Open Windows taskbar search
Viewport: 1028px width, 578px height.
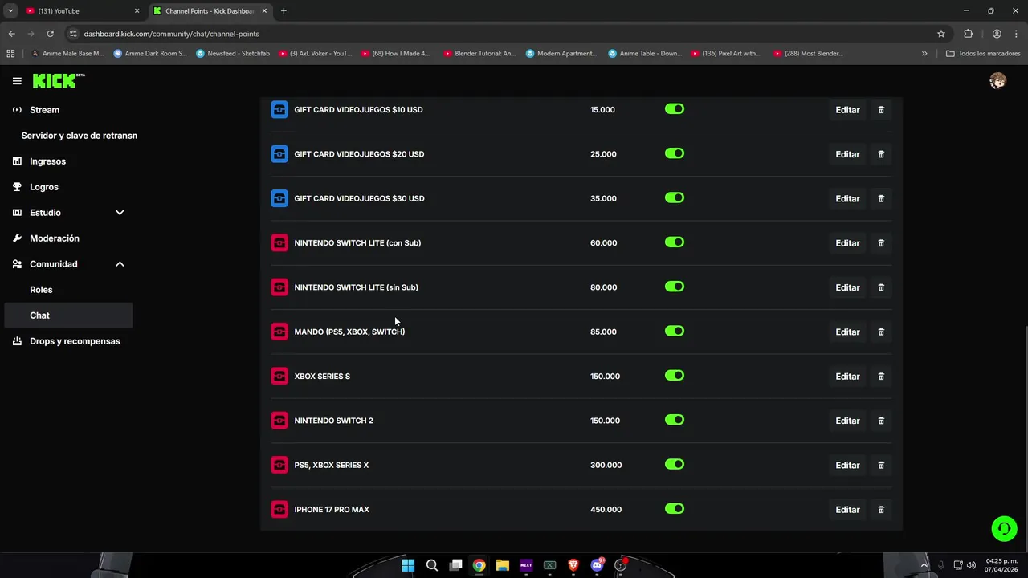[x=432, y=565]
